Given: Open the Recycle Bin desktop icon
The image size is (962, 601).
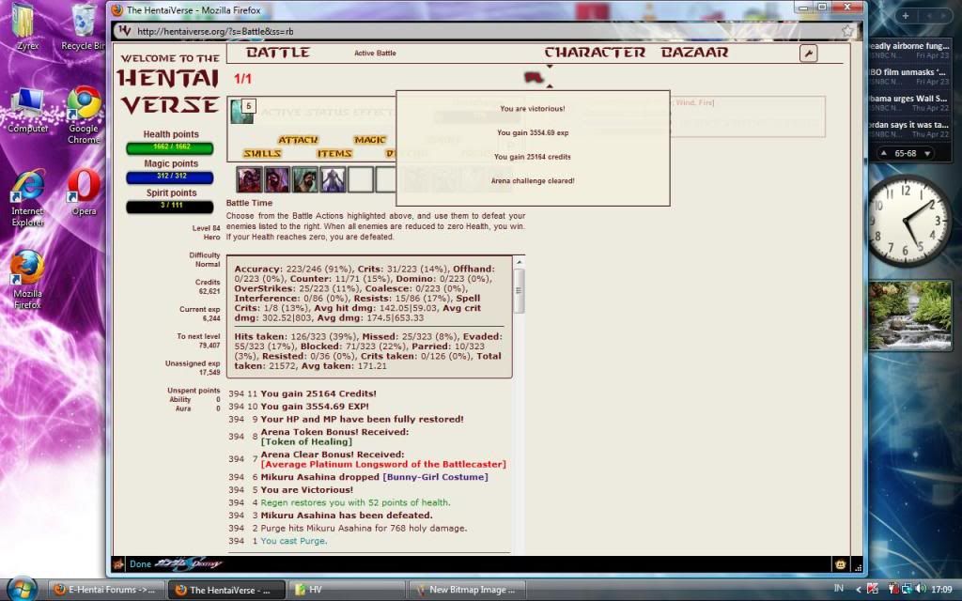Looking at the screenshot, I should pos(84,27).
